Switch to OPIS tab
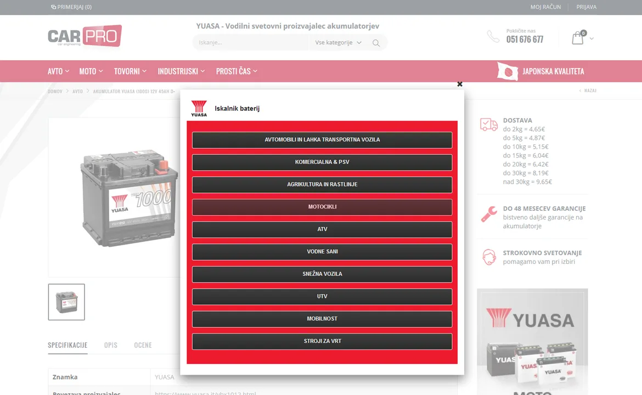 (110, 345)
